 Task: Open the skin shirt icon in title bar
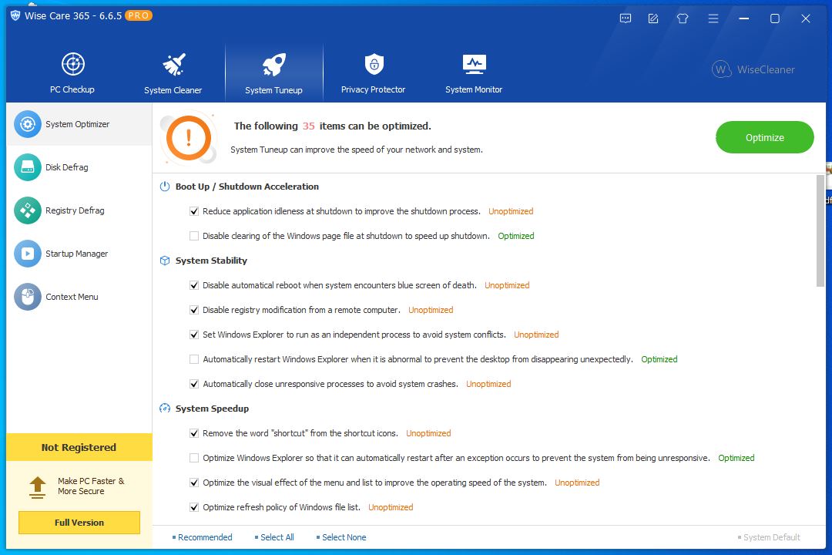(683, 18)
